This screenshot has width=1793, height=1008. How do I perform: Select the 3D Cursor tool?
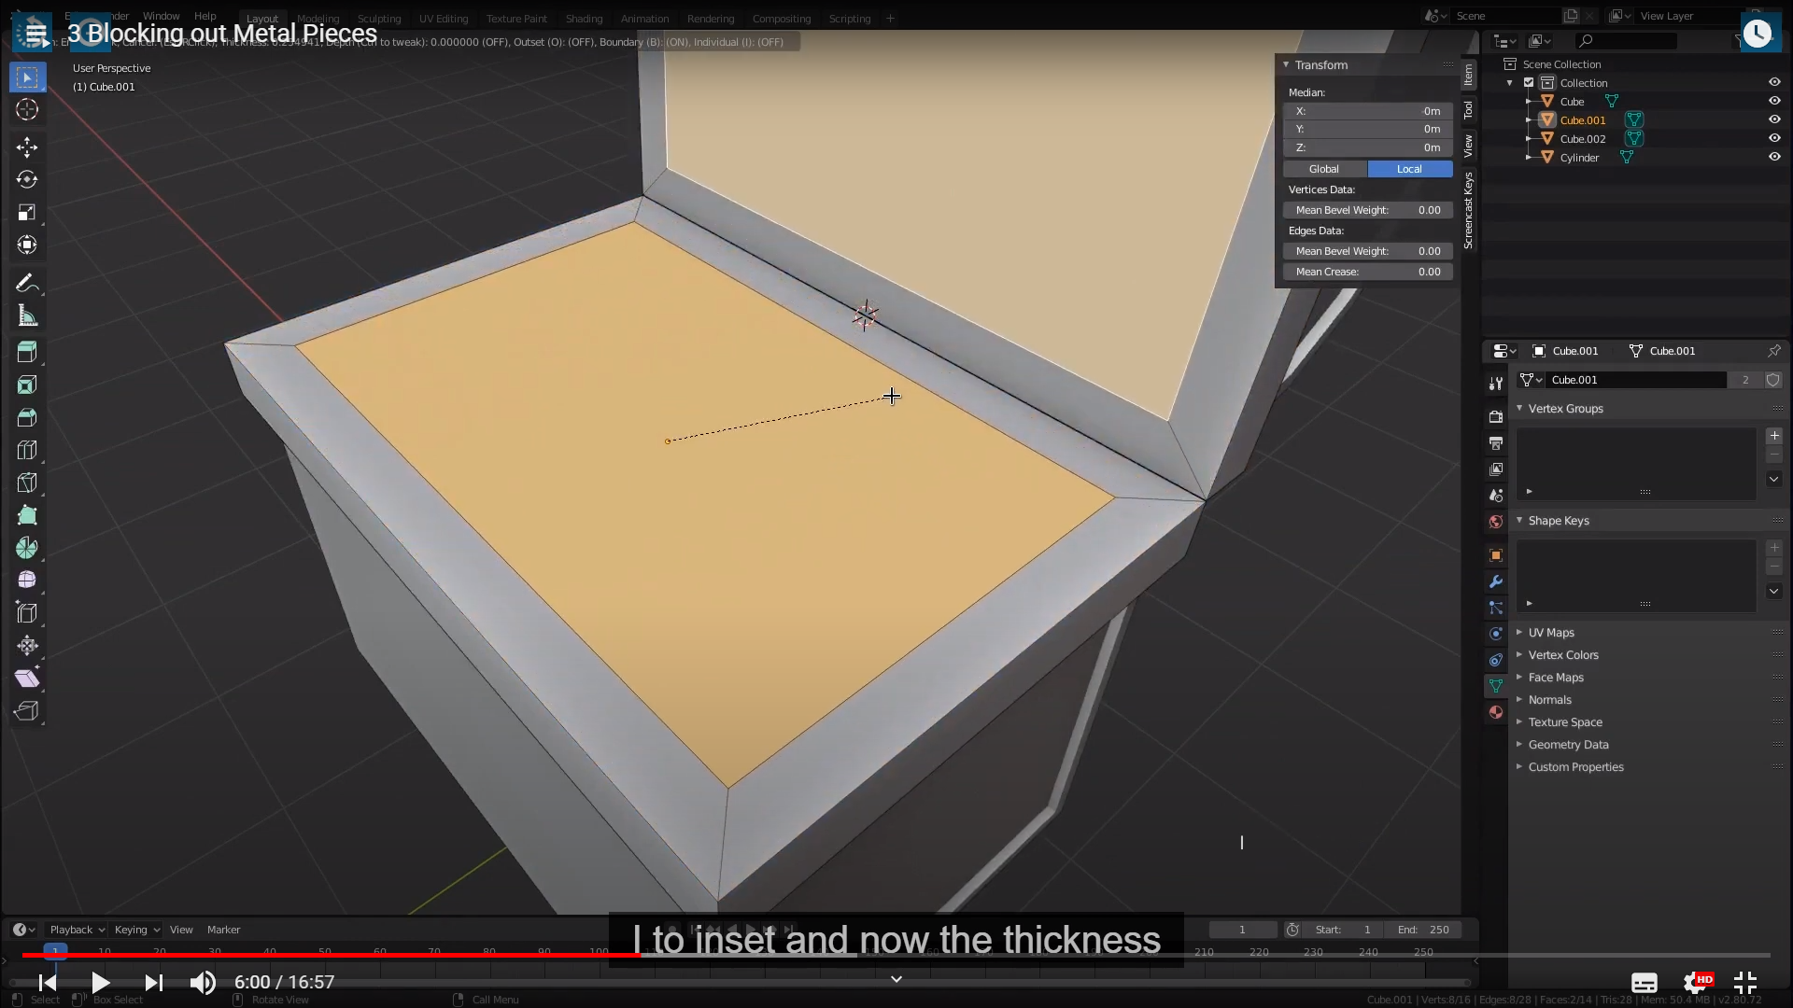coord(27,109)
